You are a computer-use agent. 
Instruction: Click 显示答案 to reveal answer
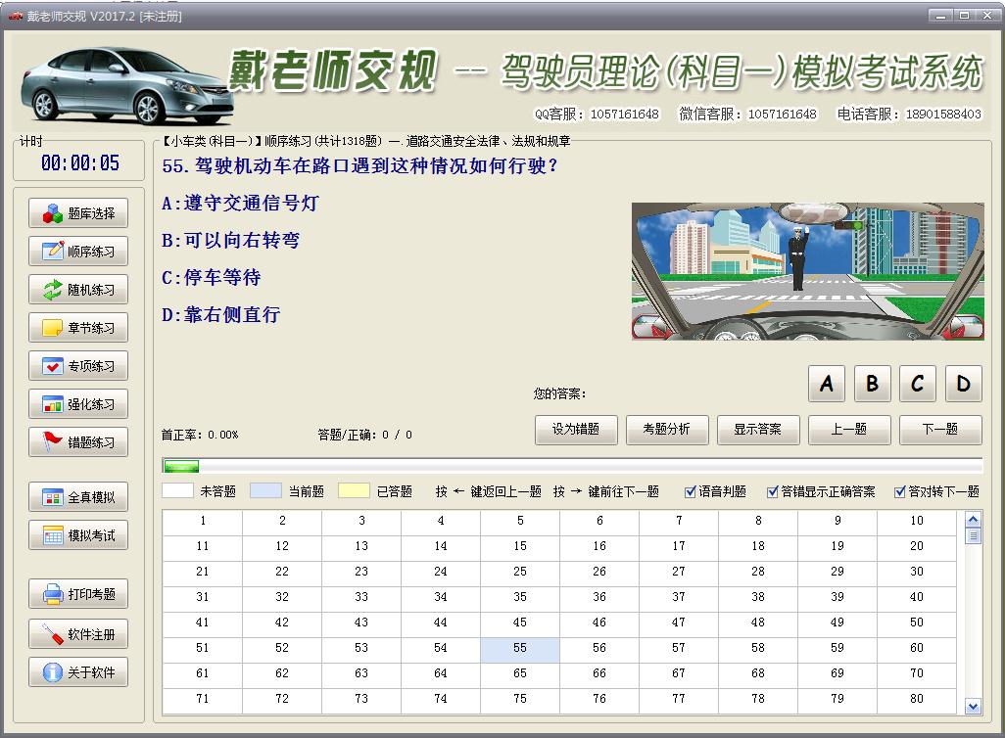758,430
